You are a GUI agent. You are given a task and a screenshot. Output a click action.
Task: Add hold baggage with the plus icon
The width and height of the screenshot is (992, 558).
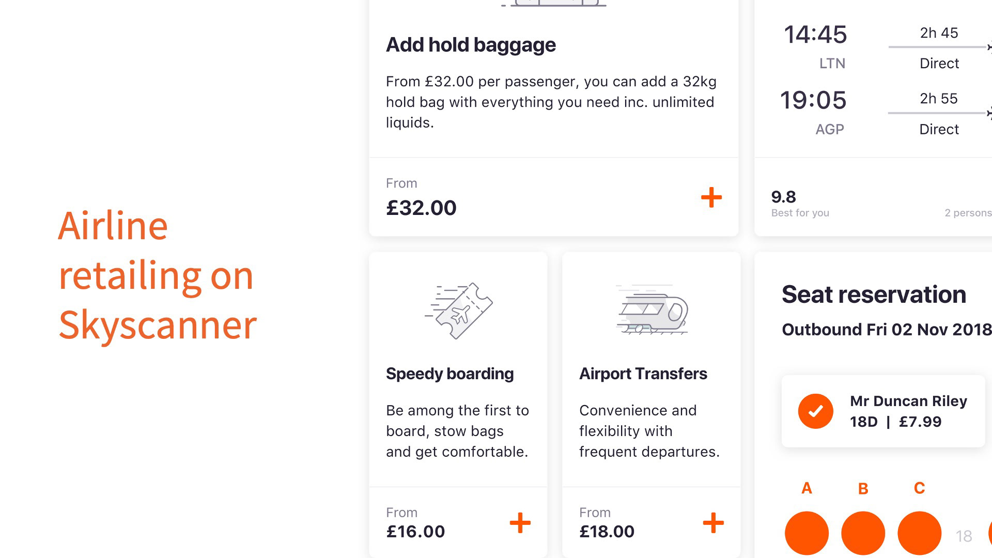pyautogui.click(x=711, y=197)
